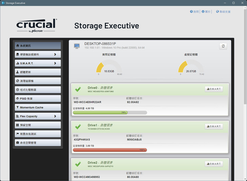Open the 聯絡支援 contact support link
The image size is (247, 181).
(223, 12)
